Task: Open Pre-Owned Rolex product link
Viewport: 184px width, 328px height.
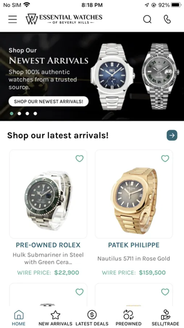Action: pos(48,245)
